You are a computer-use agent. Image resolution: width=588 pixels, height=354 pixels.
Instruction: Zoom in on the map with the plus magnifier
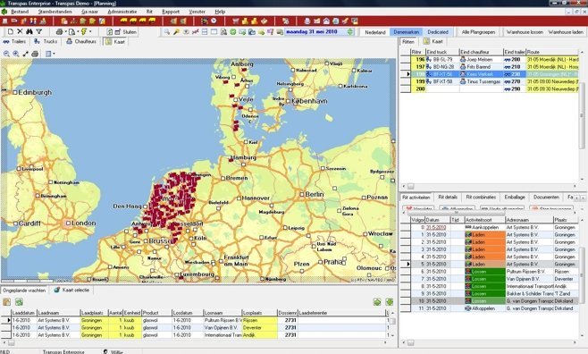[16, 54]
